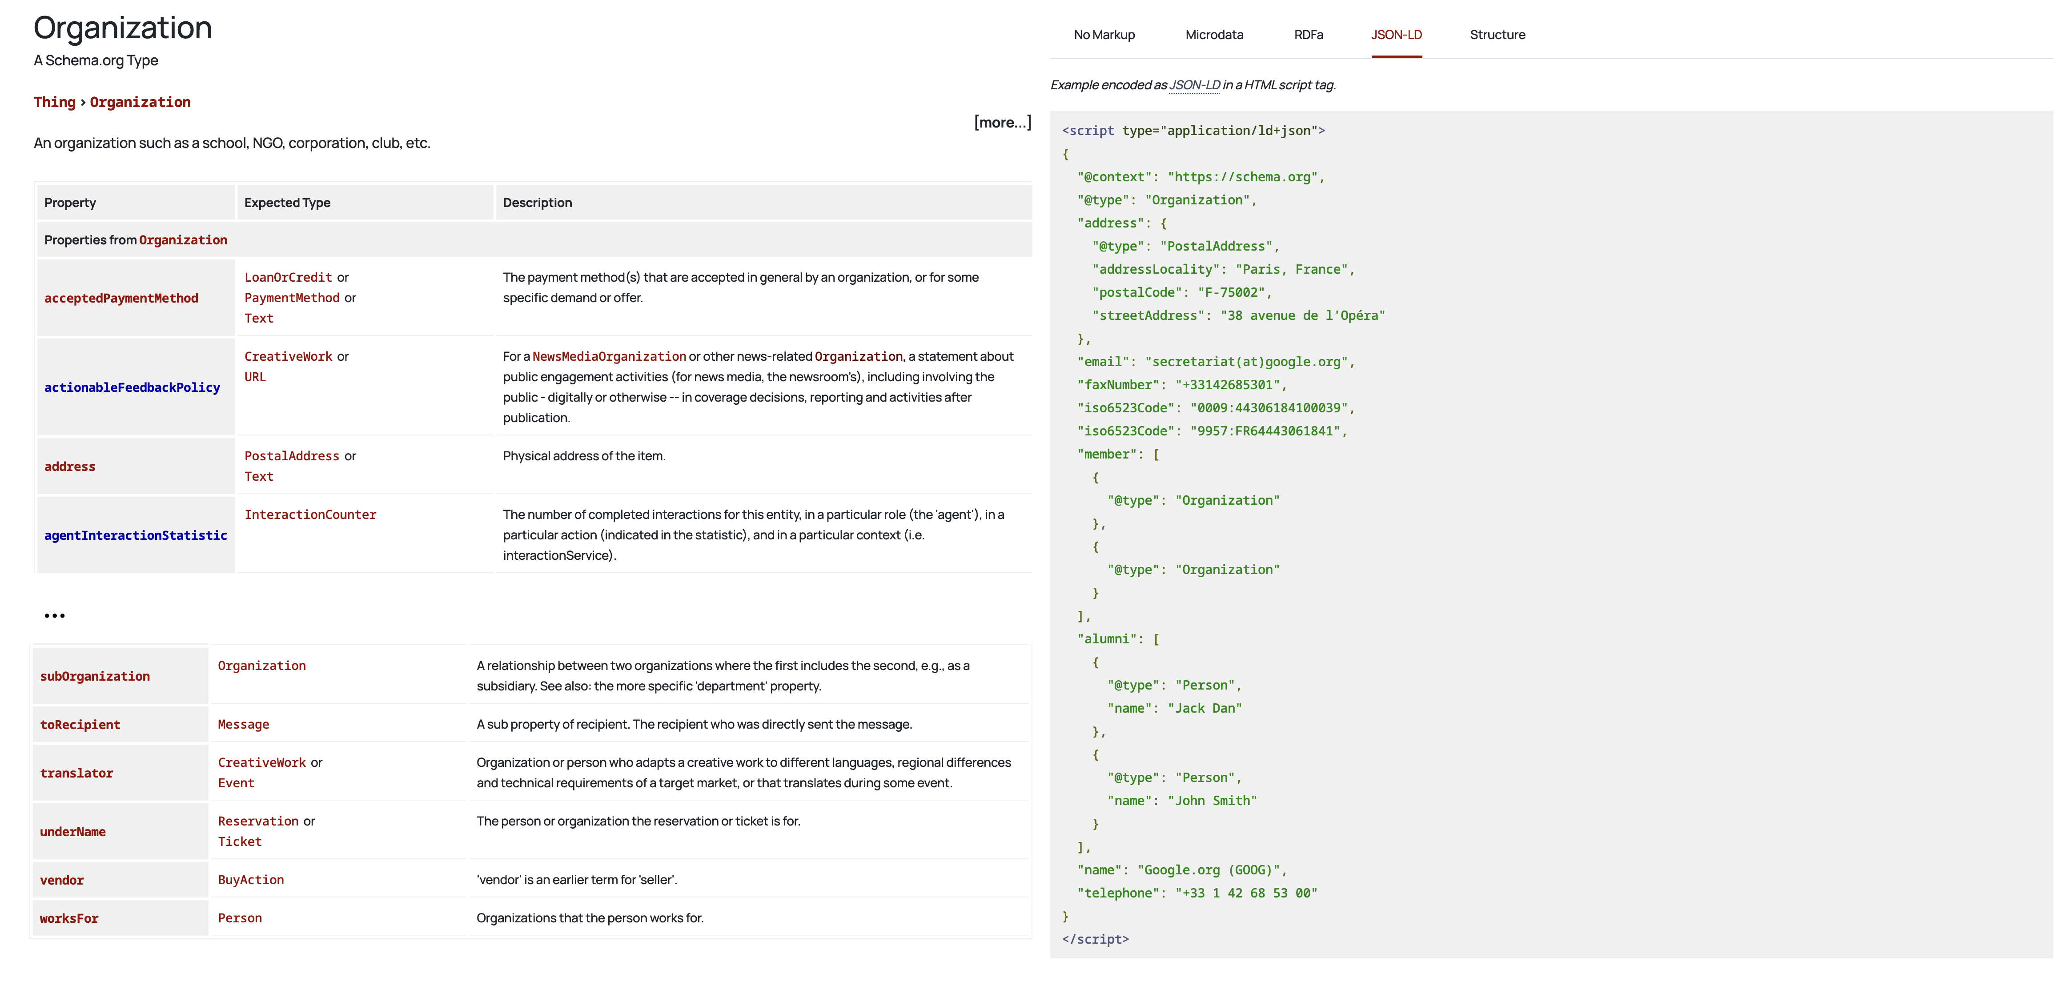Open the acceptedPaymentMethod property link
2064x981 pixels.
(121, 298)
